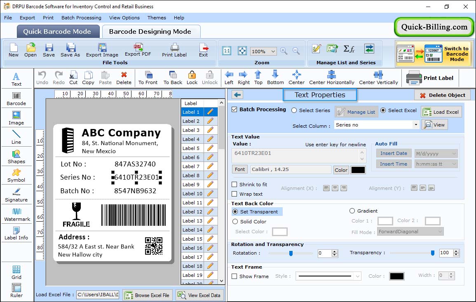Click the Load Excel button
The width and height of the screenshot is (476, 302).
(441, 112)
